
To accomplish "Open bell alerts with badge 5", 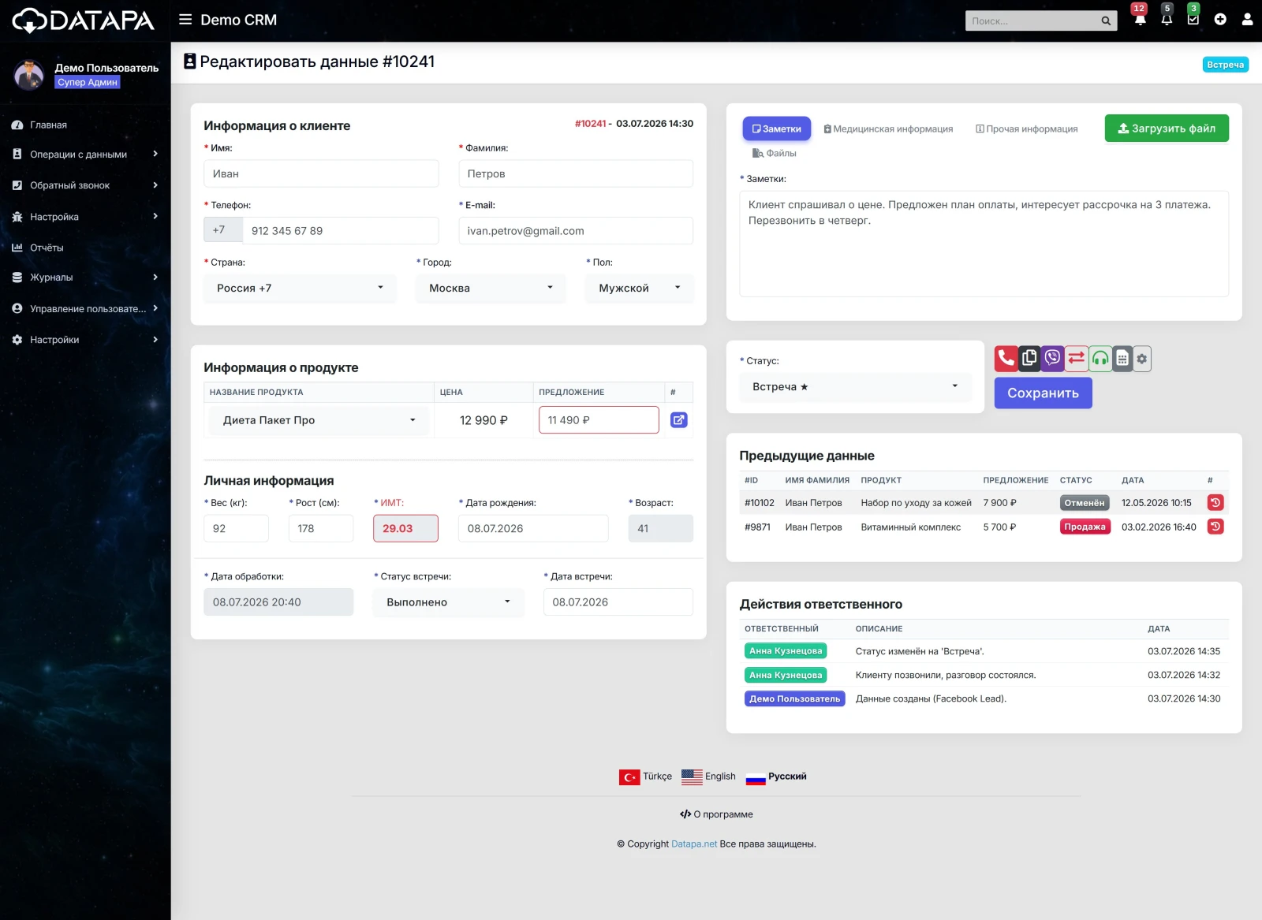I will tap(1167, 19).
